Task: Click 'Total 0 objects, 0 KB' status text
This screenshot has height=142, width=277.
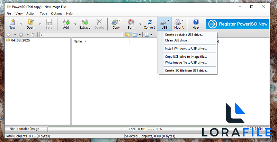Action: click(x=28, y=136)
